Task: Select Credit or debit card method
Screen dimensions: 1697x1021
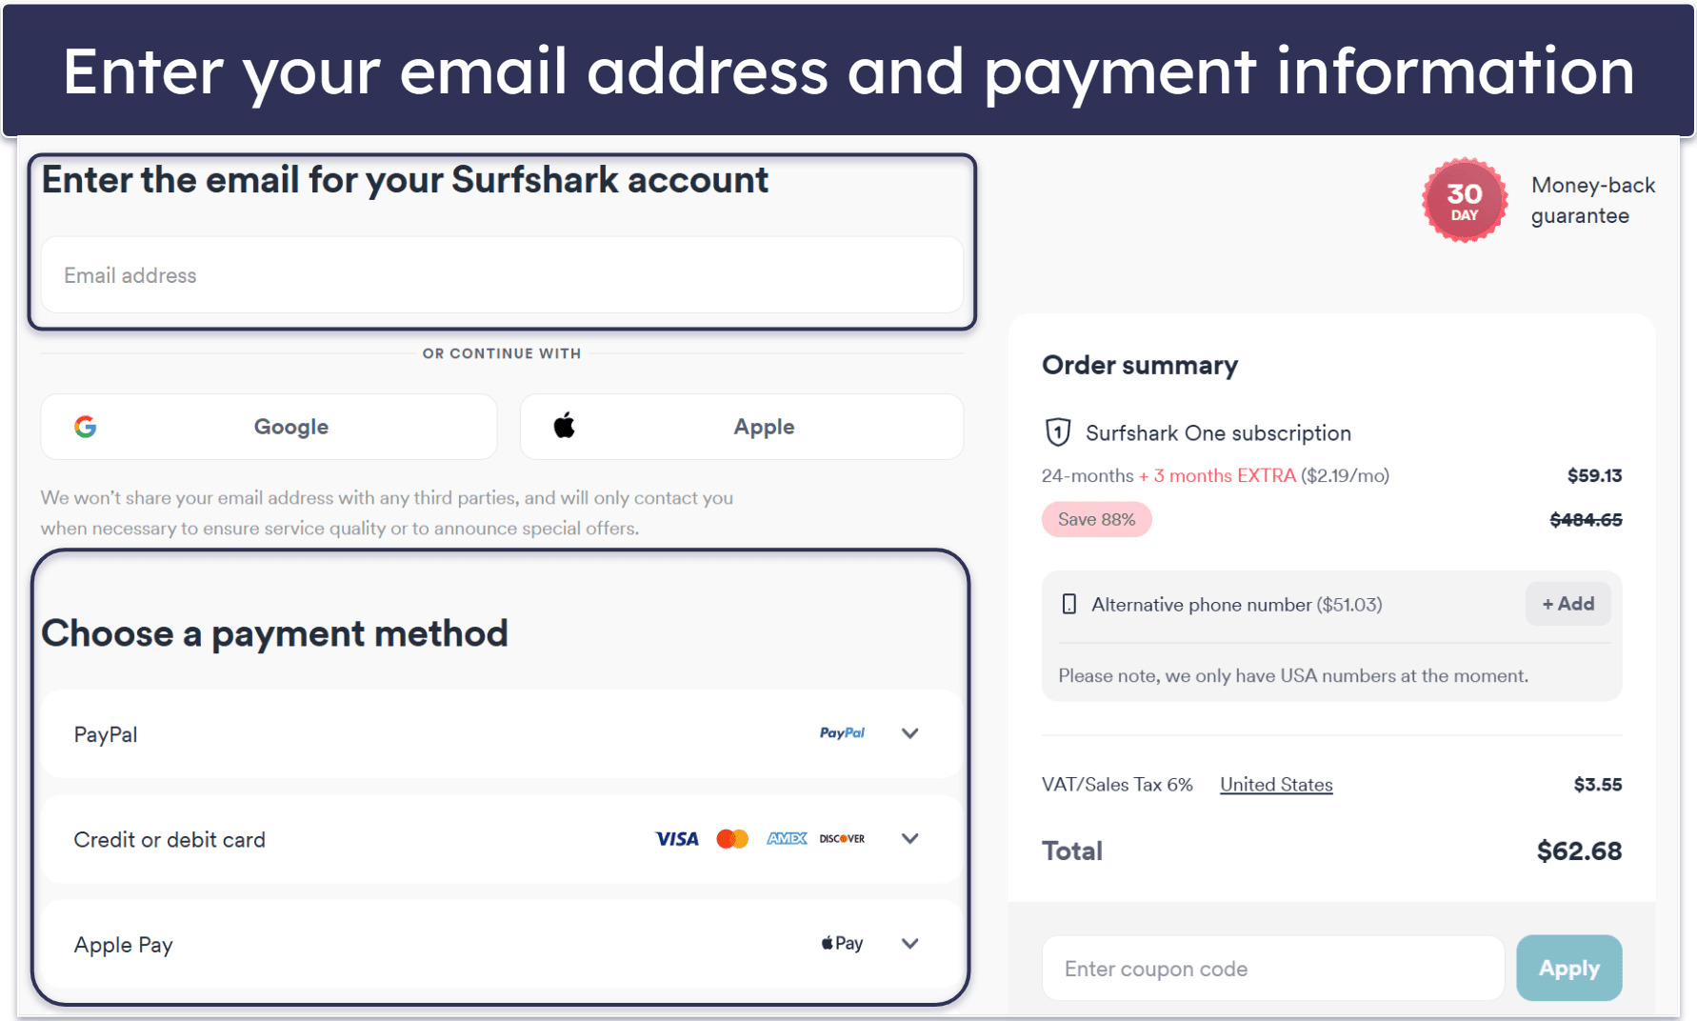Action: pyautogui.click(x=170, y=840)
